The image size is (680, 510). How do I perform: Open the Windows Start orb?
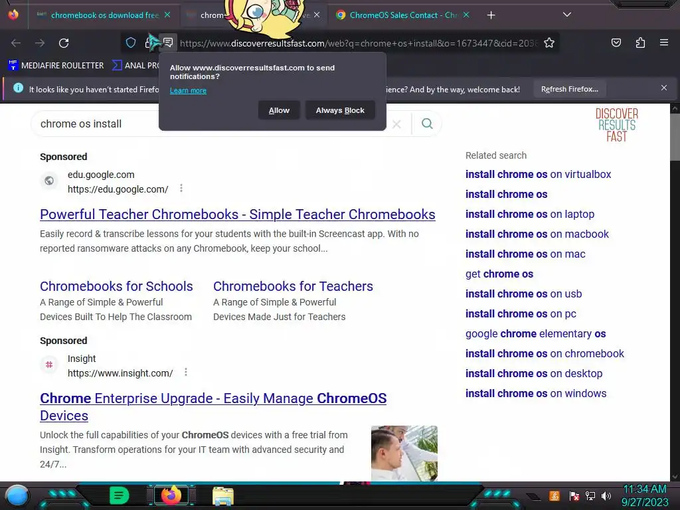[x=17, y=495]
